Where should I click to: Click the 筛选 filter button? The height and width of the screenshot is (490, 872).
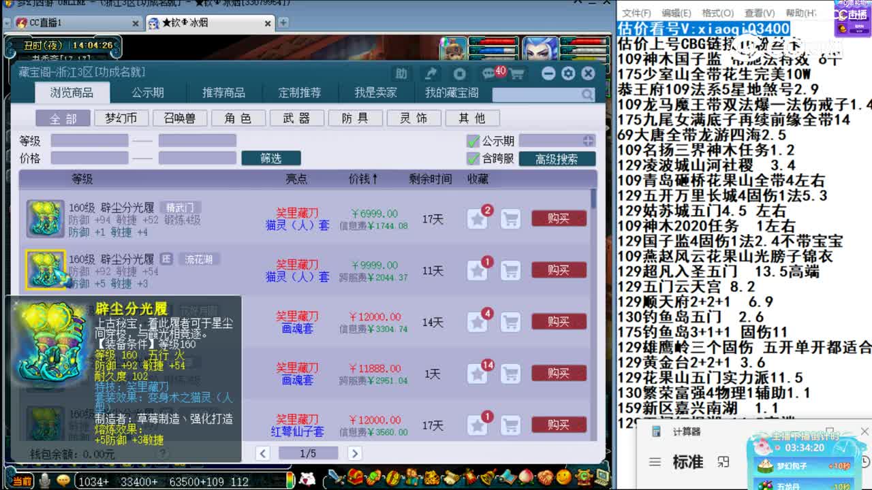(271, 159)
